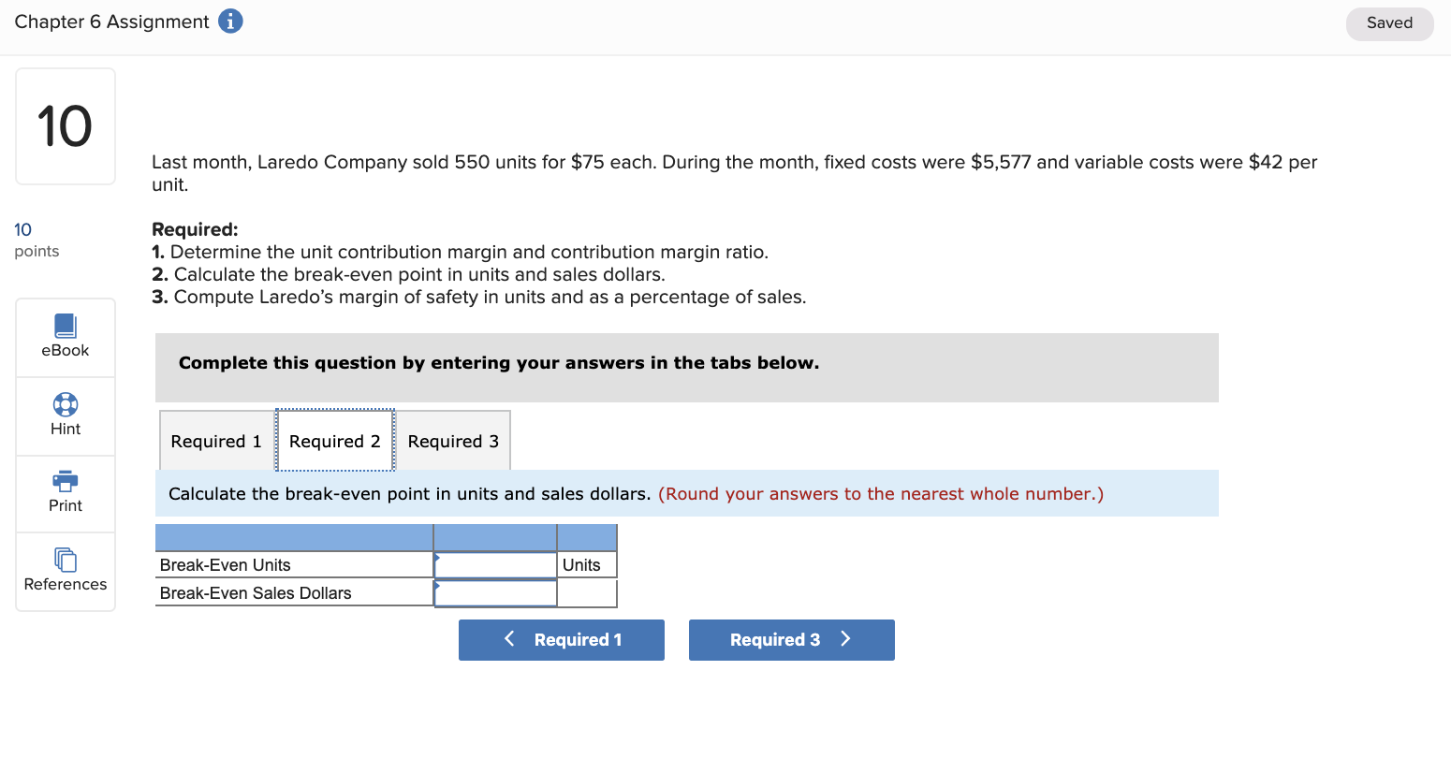Open the eBook resource
The width and height of the screenshot is (1451, 758).
pos(65,337)
